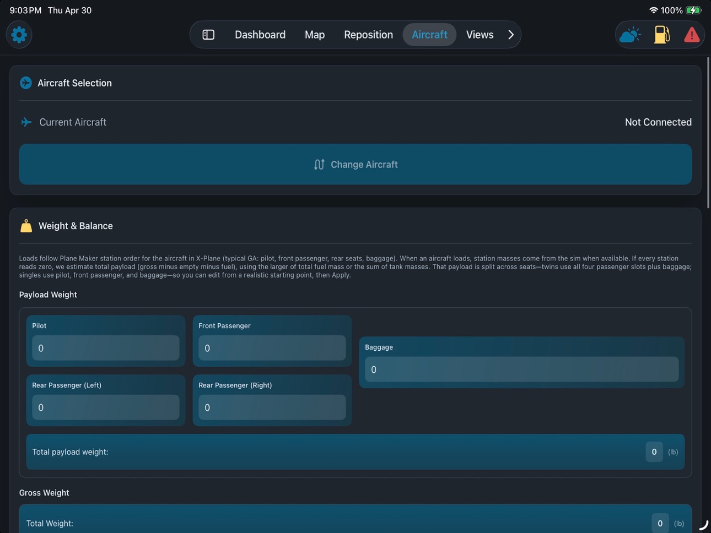Switch to the Reposition tab
Viewport: 711px width, 533px height.
[x=368, y=35]
